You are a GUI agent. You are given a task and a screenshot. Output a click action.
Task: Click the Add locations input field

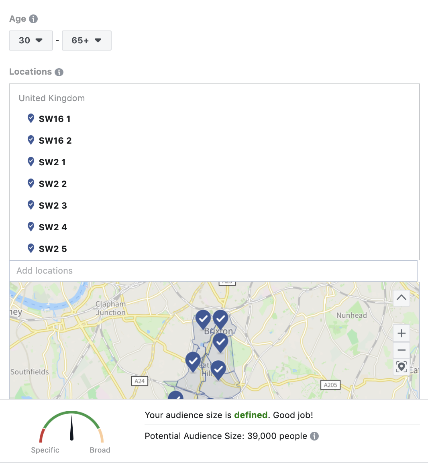[x=213, y=271]
